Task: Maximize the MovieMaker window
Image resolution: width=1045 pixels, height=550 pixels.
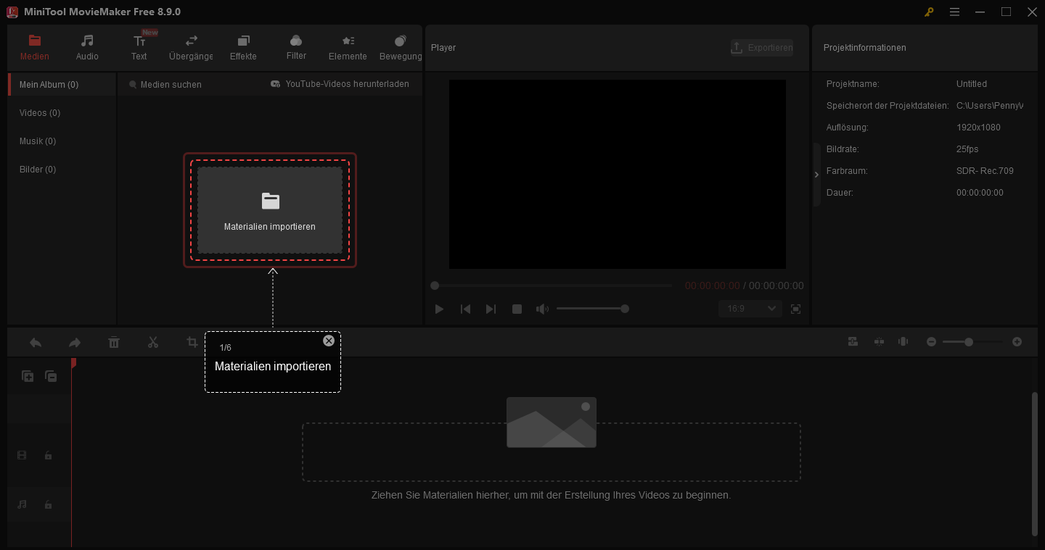Action: pos(1006,12)
